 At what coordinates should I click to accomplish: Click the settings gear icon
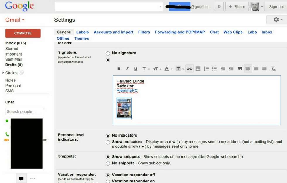coord(276,20)
